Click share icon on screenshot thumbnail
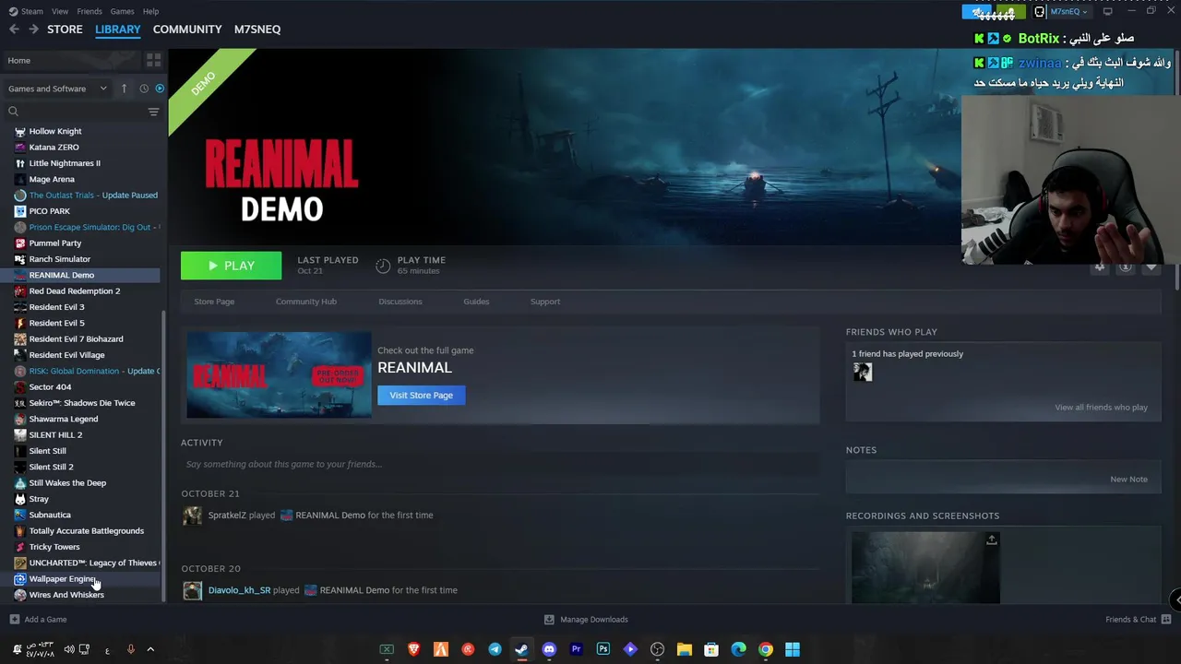The width and height of the screenshot is (1181, 664). coord(992,540)
